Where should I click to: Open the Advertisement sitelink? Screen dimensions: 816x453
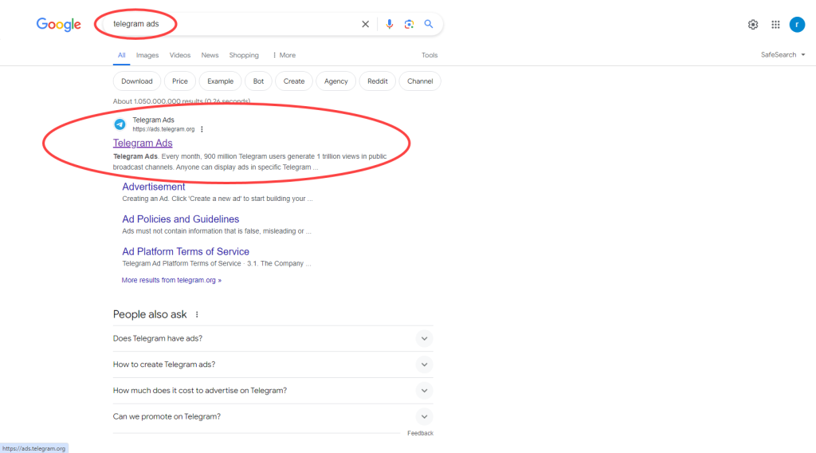(154, 187)
